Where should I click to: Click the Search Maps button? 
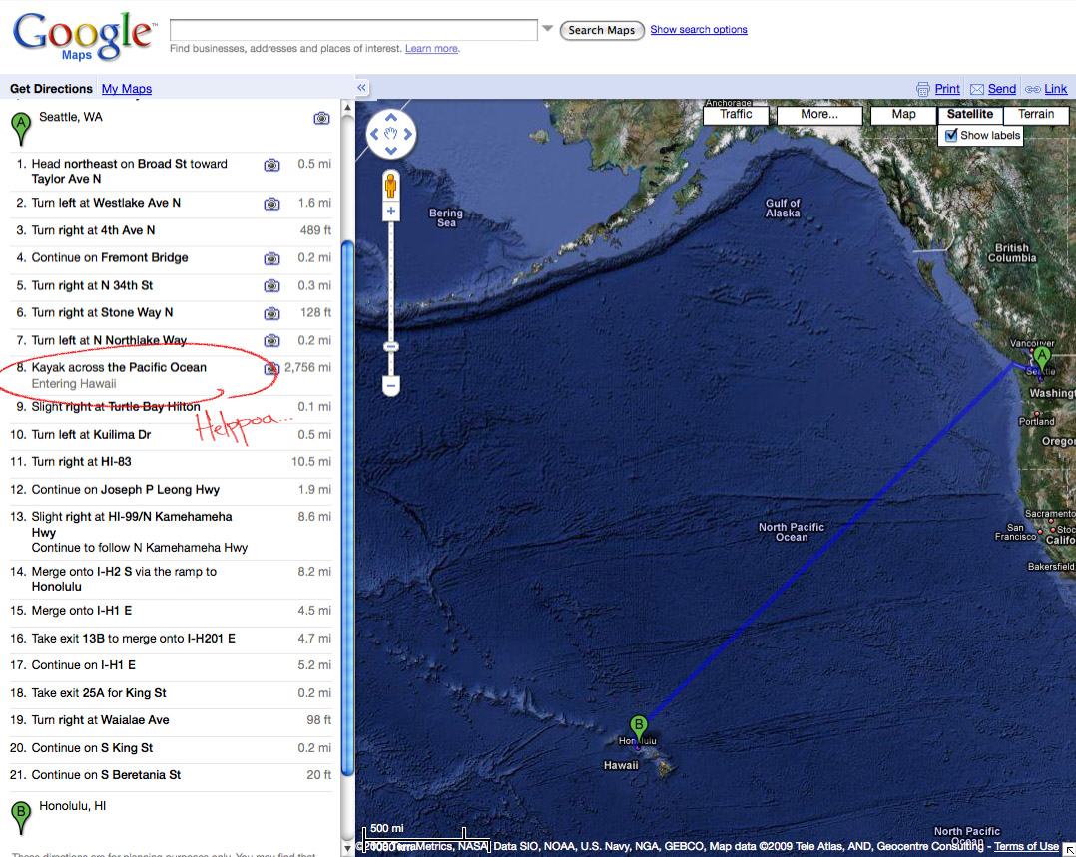[602, 30]
